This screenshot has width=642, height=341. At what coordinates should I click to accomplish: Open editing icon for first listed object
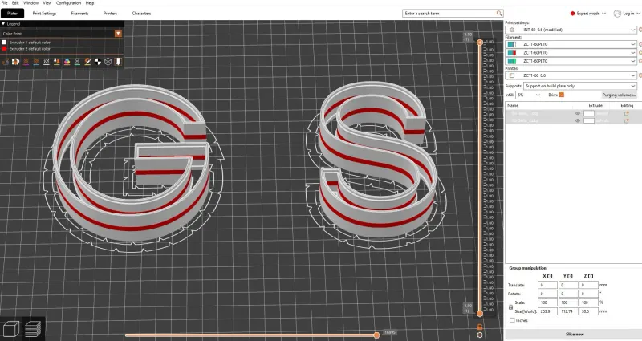pyautogui.click(x=627, y=113)
